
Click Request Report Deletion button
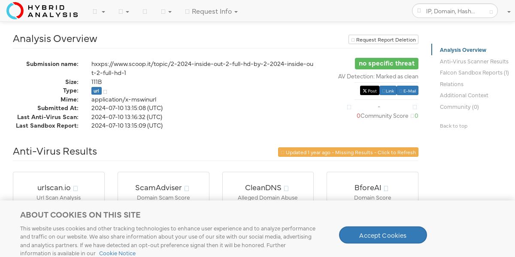tap(383, 40)
